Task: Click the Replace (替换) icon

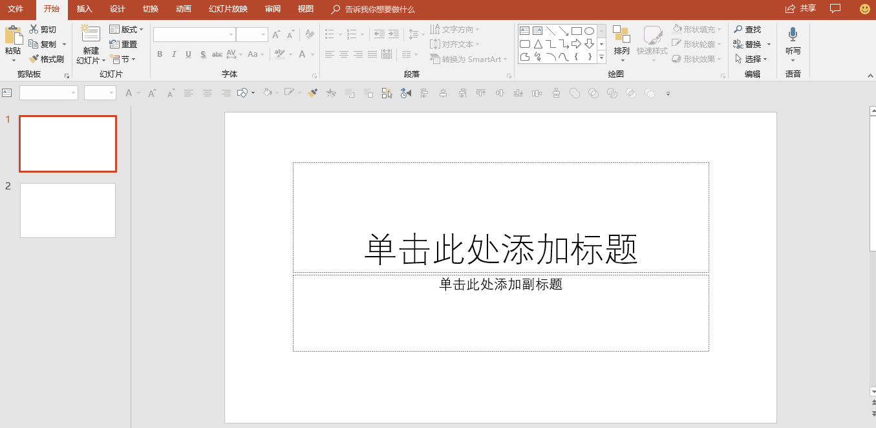Action: tap(750, 44)
